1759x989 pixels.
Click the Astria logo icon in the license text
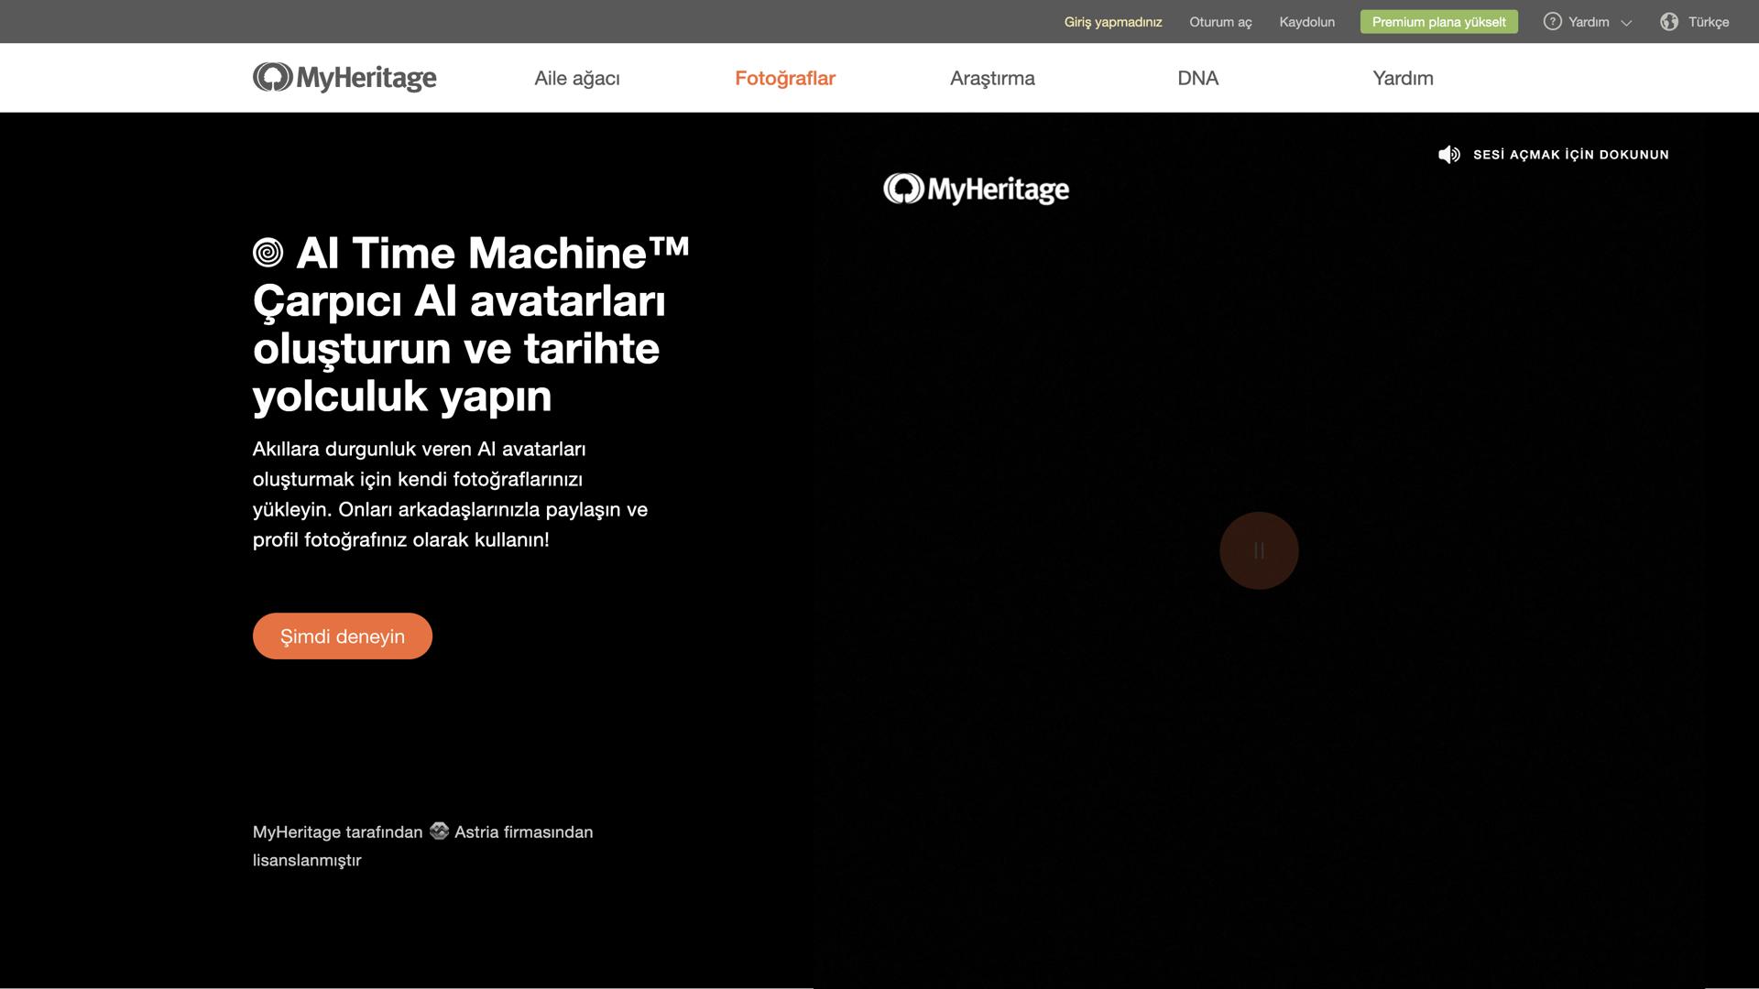(x=439, y=831)
